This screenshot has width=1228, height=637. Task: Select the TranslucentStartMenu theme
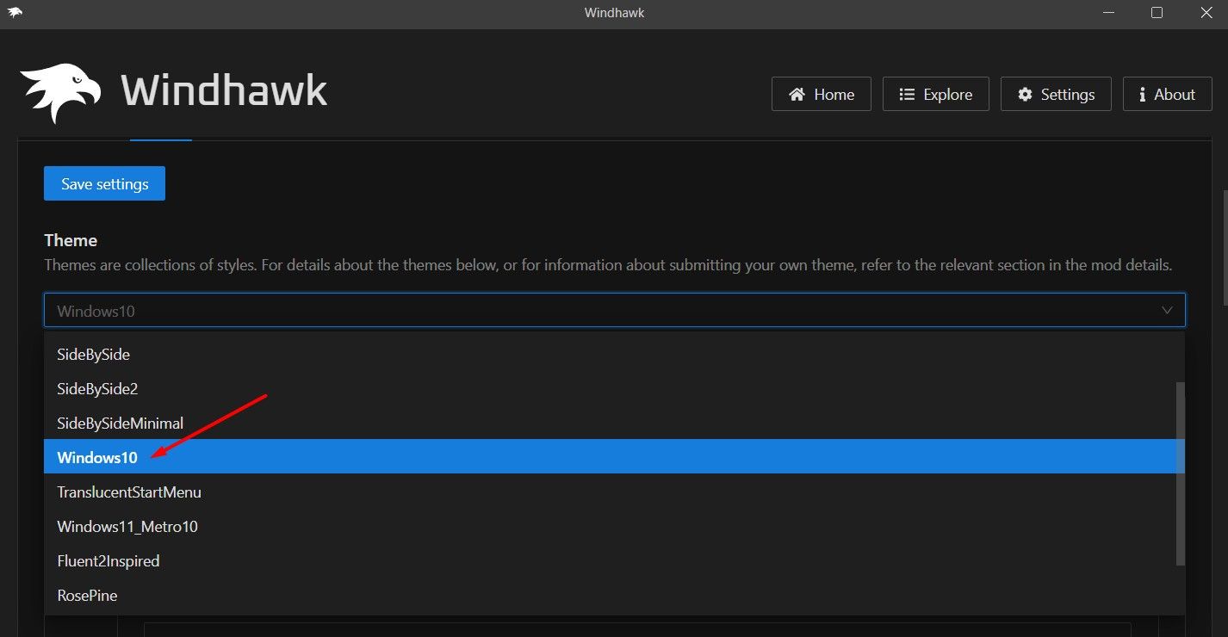[x=614, y=492]
